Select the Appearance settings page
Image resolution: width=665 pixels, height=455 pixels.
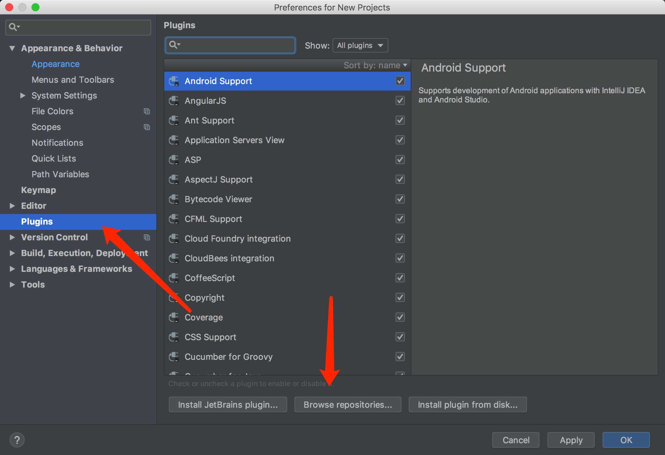(56, 64)
